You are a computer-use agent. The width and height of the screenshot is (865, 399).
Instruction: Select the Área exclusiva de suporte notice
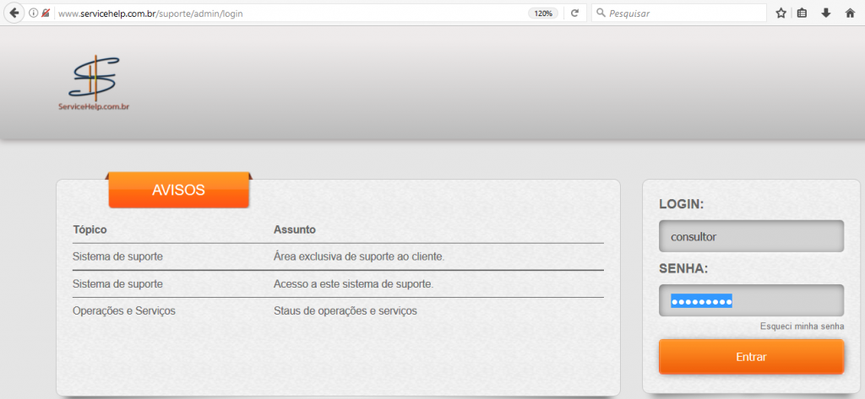359,256
